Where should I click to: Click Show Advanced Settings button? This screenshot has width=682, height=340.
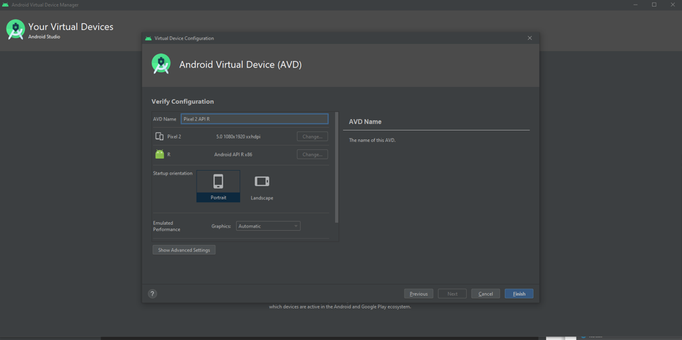coord(184,250)
